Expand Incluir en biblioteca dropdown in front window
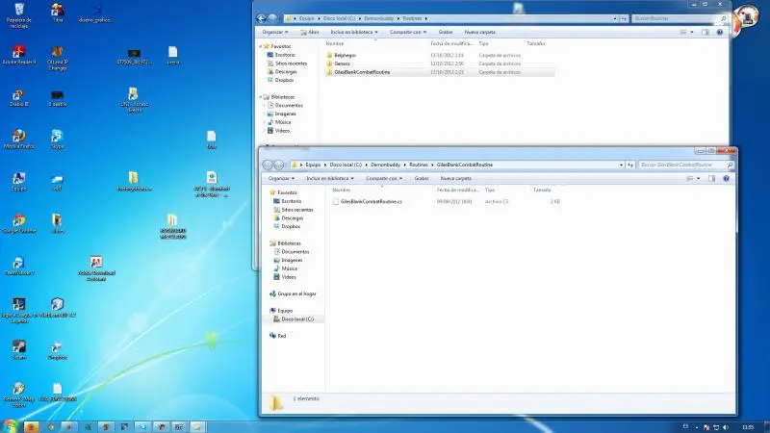 (x=330, y=178)
